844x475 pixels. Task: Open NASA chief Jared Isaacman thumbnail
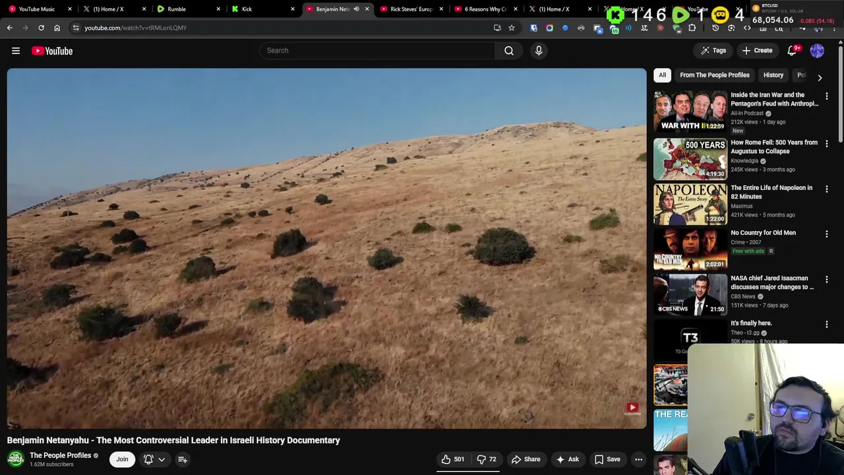click(690, 295)
